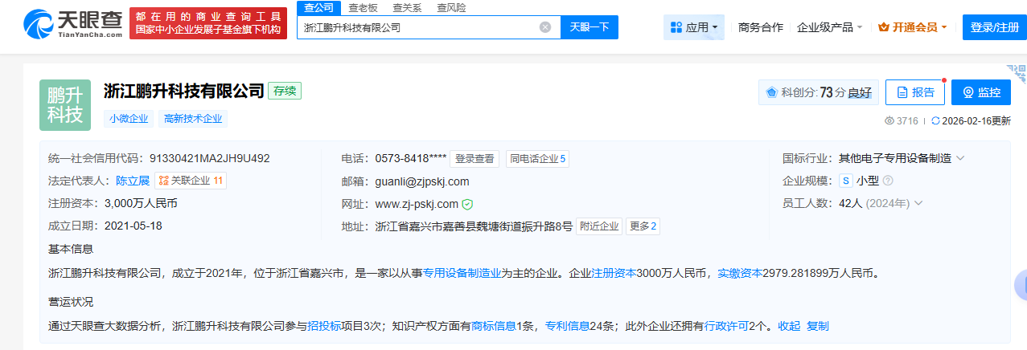1027x350 pixels.
Task: Click the refresh icon beside 2026-02-16更新
Action: [x=935, y=121]
